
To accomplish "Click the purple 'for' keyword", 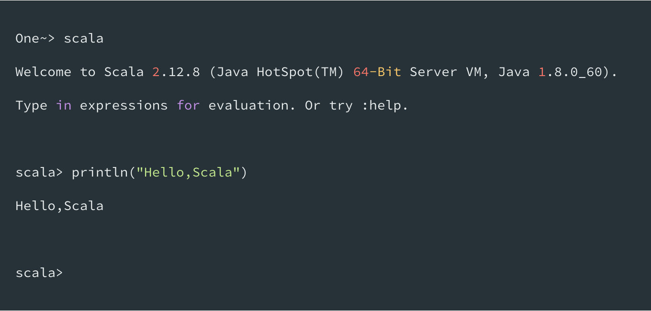I will click(x=188, y=105).
